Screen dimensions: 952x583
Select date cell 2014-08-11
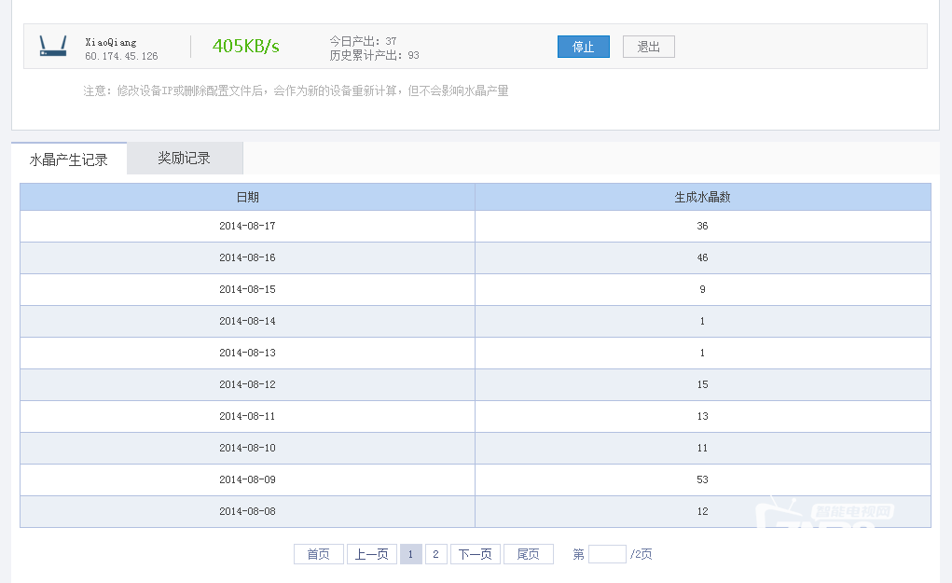tap(248, 416)
